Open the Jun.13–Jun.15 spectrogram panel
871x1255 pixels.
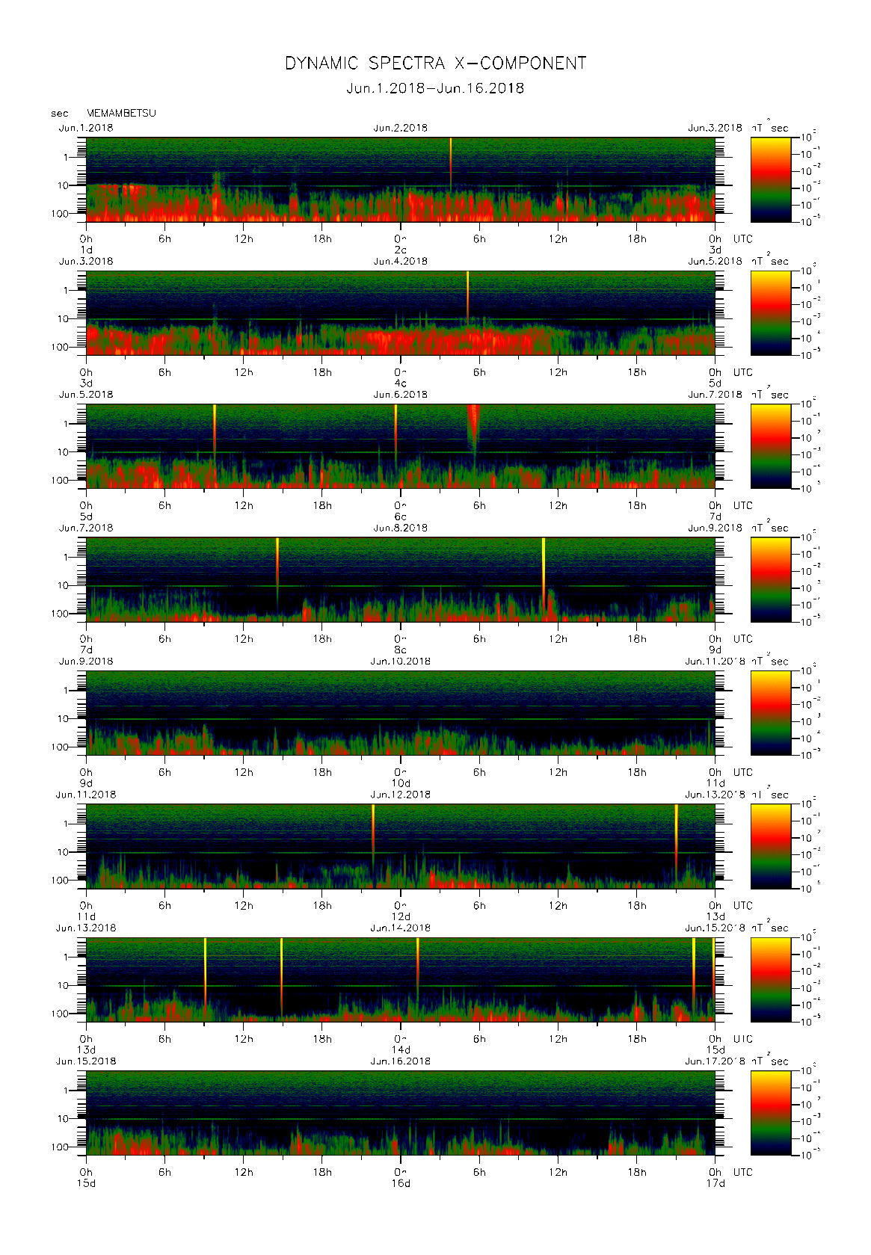click(401, 980)
